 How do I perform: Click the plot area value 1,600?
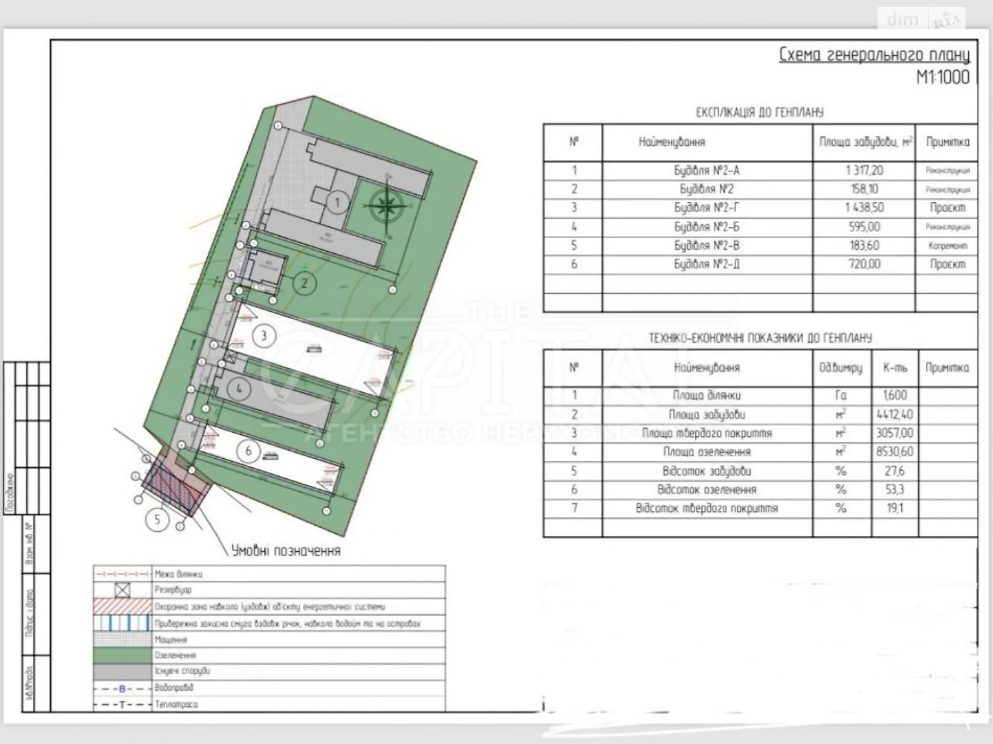point(895,396)
